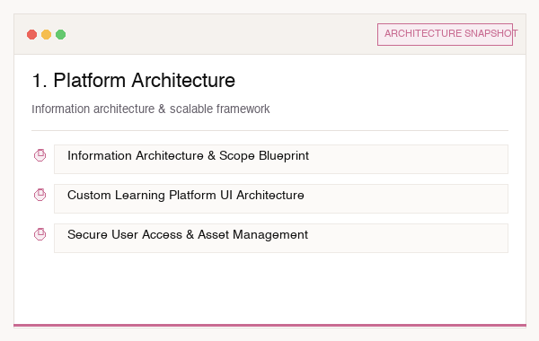Image resolution: width=539 pixels, height=341 pixels.
Task: Click the red window dot
Action: [x=32, y=34]
